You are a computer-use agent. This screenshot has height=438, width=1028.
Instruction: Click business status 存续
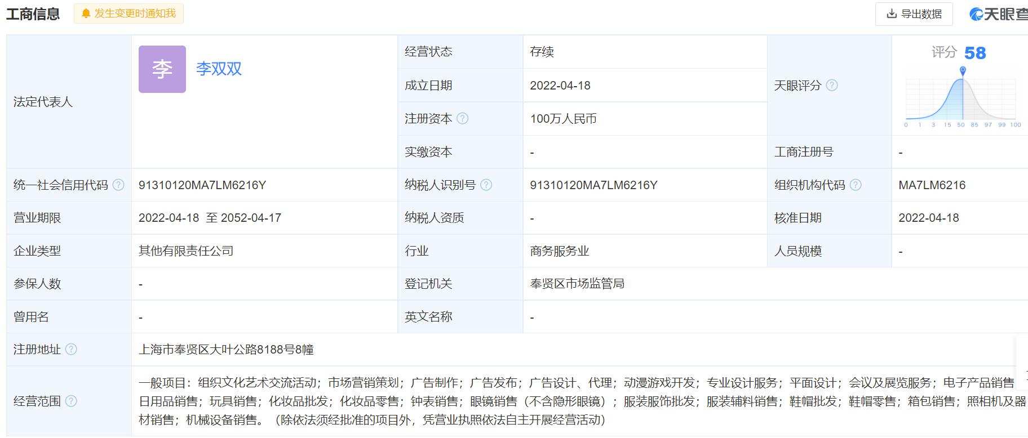pos(542,52)
